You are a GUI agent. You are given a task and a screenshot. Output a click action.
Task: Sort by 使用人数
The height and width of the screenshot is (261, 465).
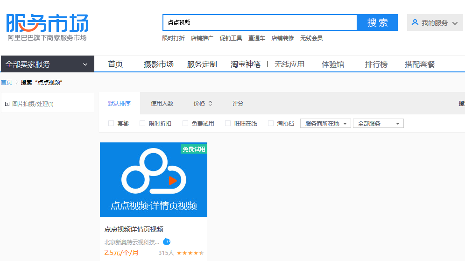[162, 103]
